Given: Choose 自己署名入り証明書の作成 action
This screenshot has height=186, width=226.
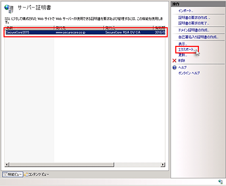Looking at the screenshot, I should click(x=198, y=37).
